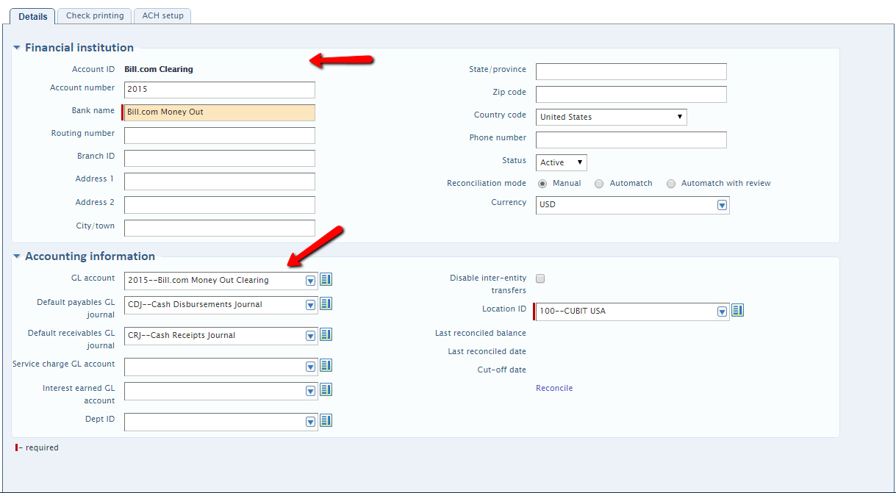Open the Status dropdown showing Active
The width and height of the screenshot is (896, 493).
[x=562, y=162]
